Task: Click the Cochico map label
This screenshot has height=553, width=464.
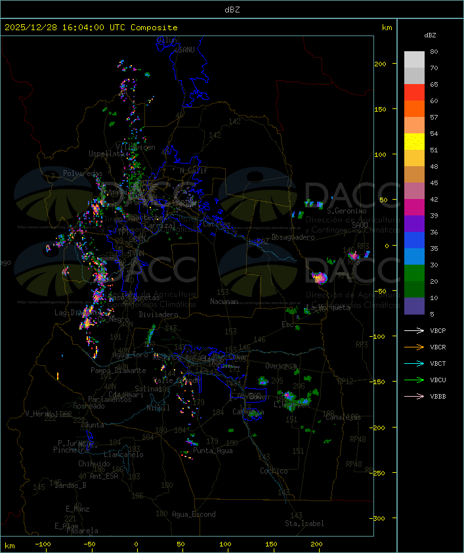Action: point(274,471)
